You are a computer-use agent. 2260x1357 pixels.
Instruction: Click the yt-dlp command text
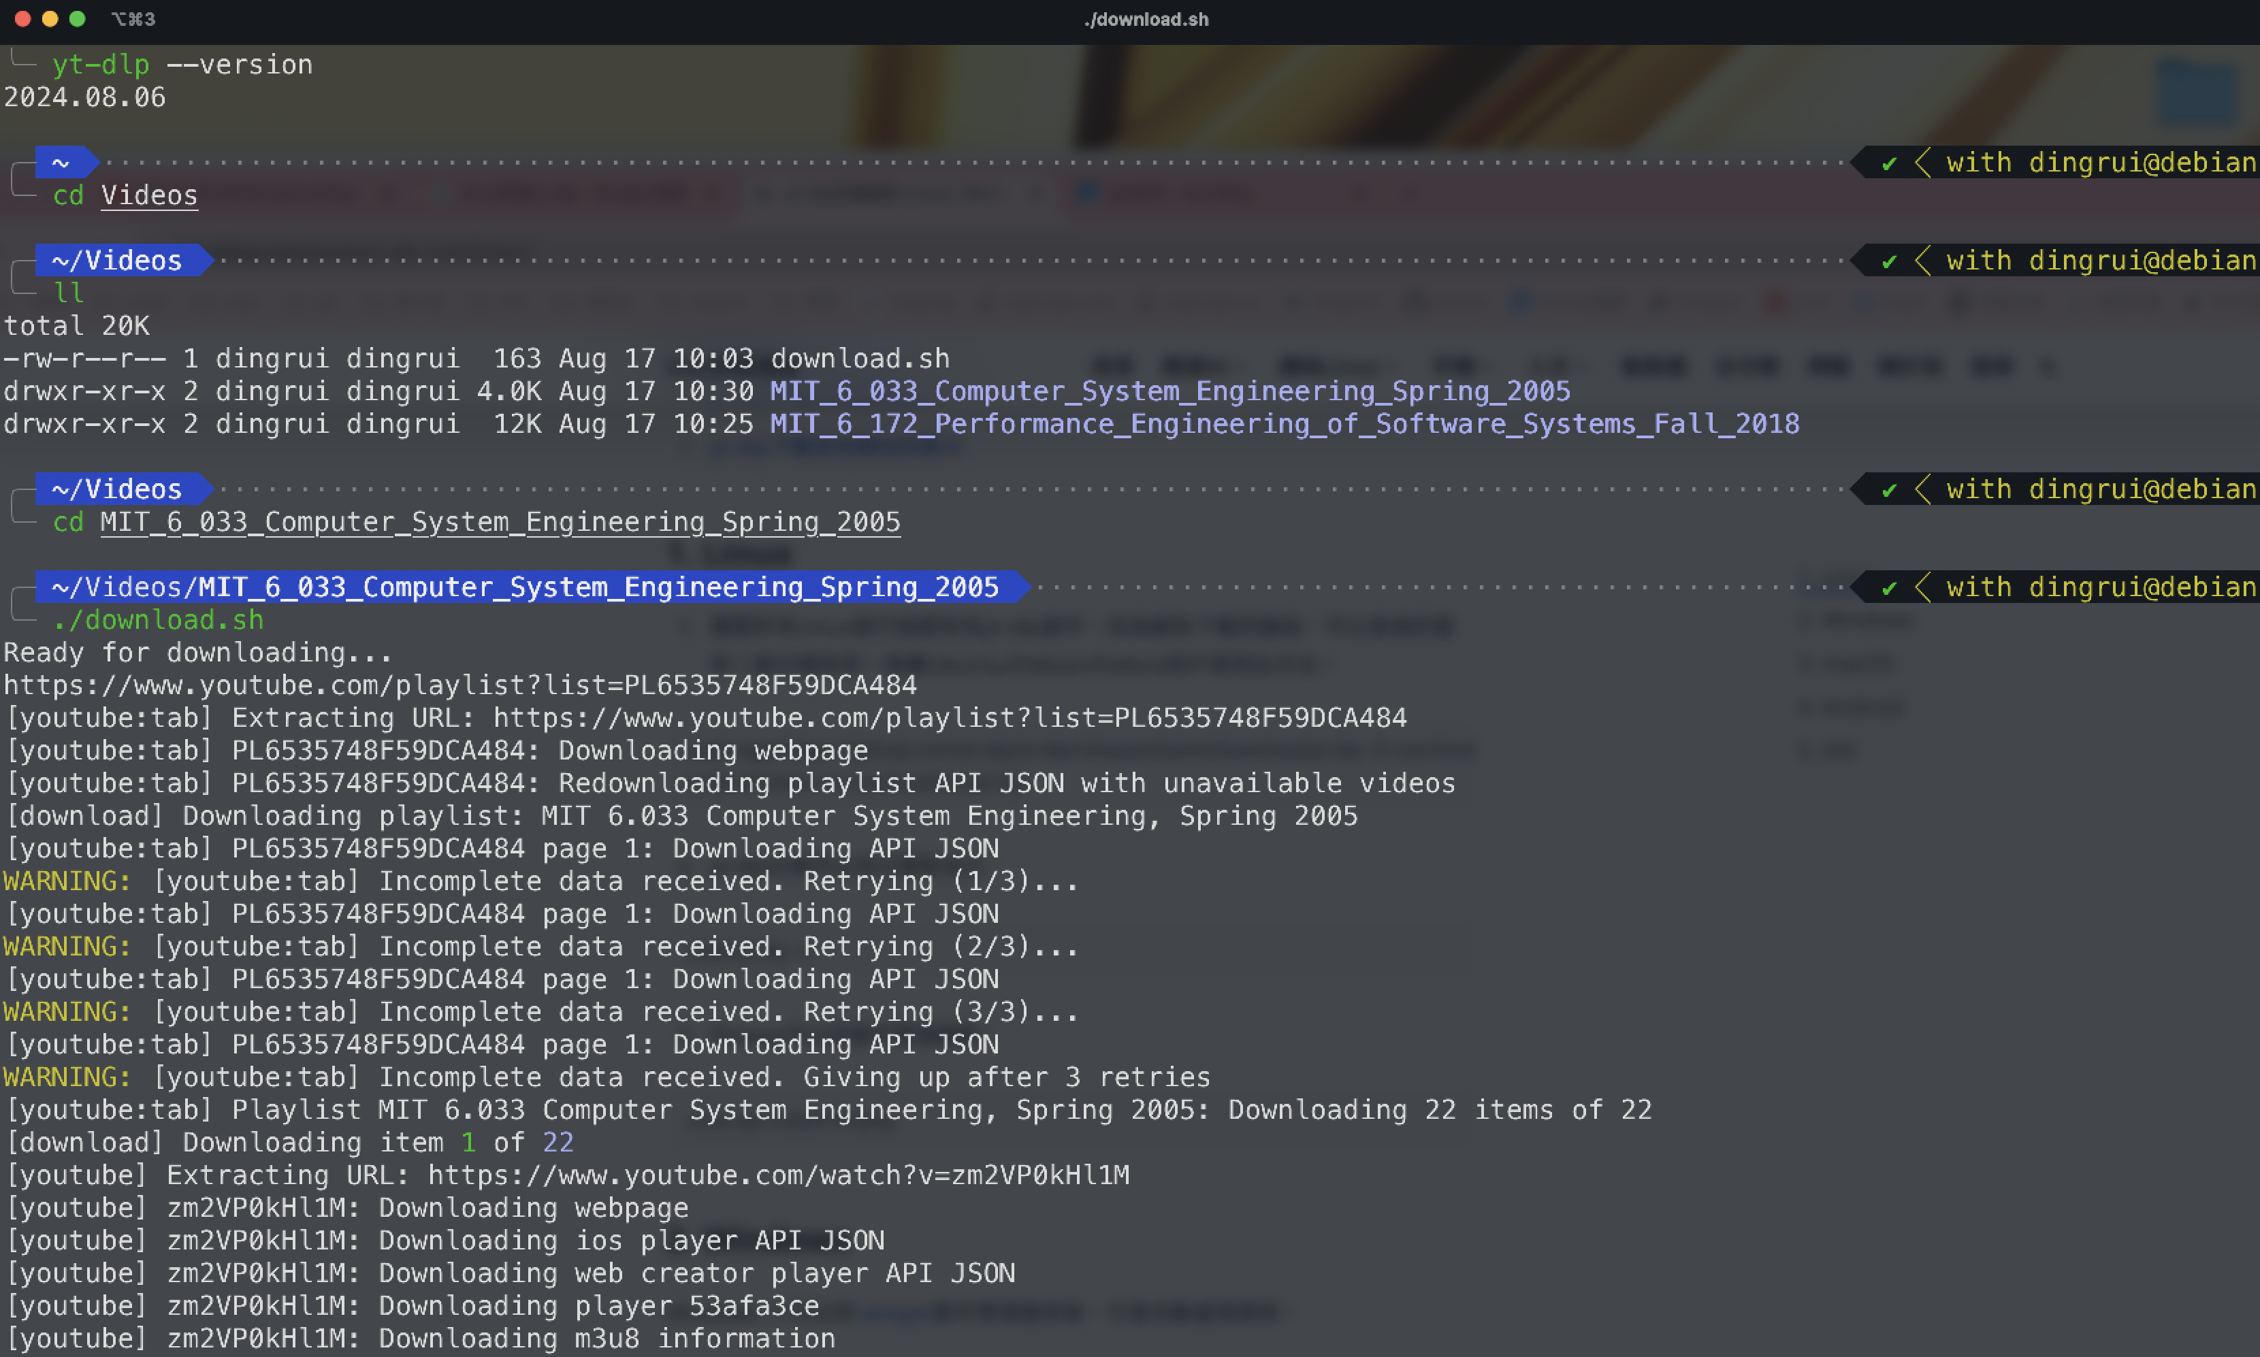[101, 65]
